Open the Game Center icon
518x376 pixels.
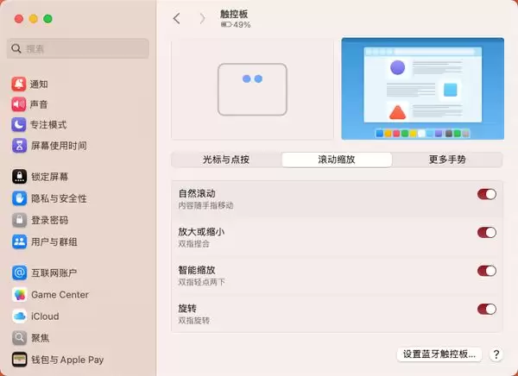[x=19, y=294]
